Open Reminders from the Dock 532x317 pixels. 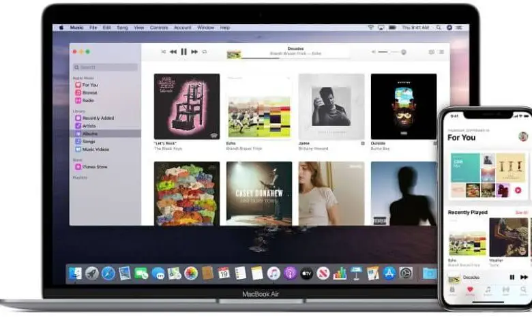[x=241, y=273]
